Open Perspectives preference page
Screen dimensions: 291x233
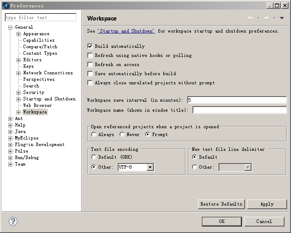(x=39, y=79)
